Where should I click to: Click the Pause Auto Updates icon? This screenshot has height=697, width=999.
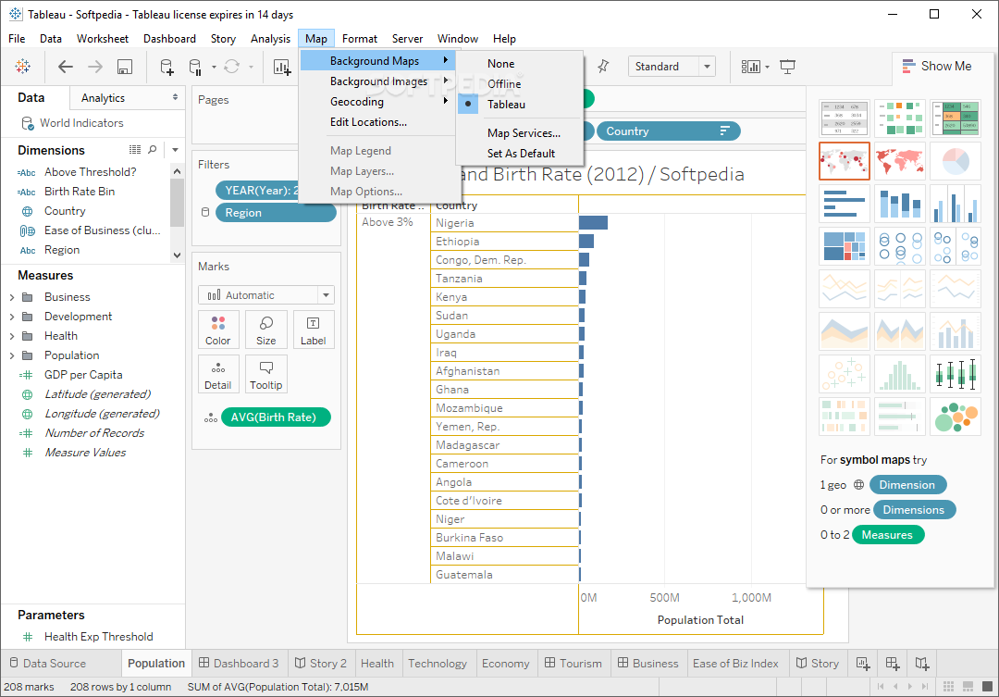pyautogui.click(x=195, y=67)
